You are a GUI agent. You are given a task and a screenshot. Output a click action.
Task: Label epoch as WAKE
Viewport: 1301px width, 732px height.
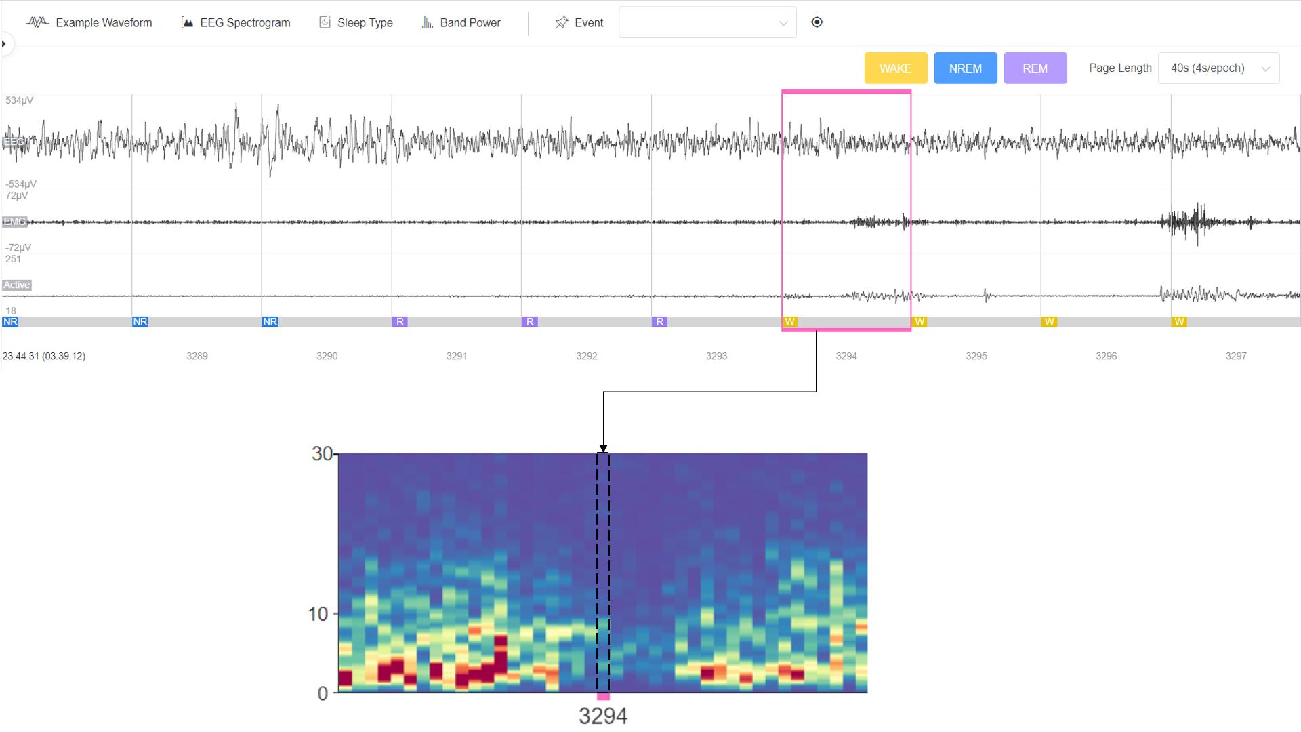tap(895, 68)
